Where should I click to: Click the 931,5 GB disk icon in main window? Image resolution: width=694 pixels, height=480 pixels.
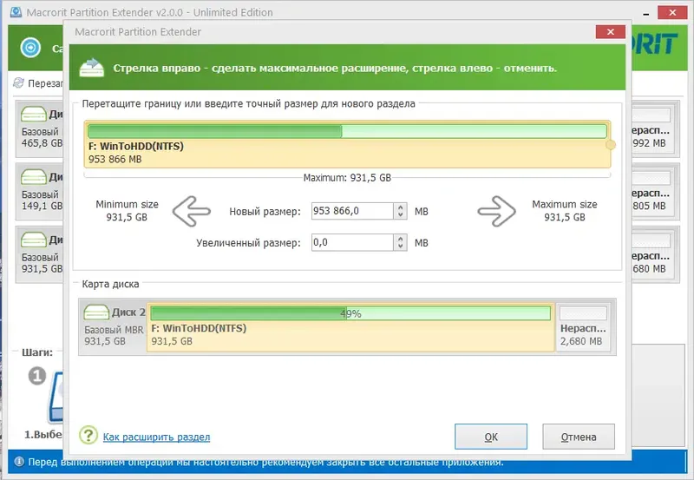[x=33, y=240]
